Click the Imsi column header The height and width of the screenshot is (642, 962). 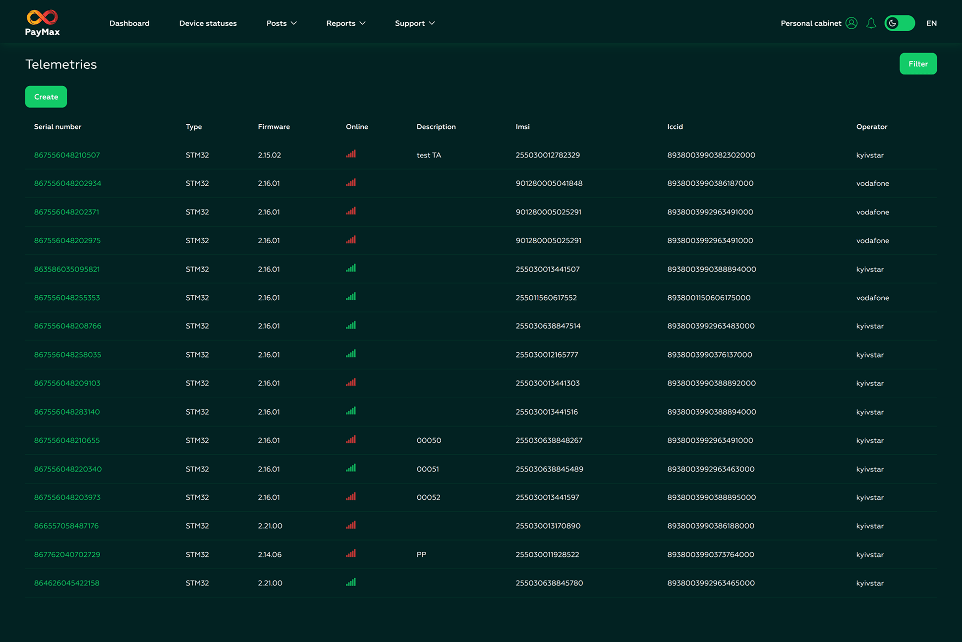522,127
